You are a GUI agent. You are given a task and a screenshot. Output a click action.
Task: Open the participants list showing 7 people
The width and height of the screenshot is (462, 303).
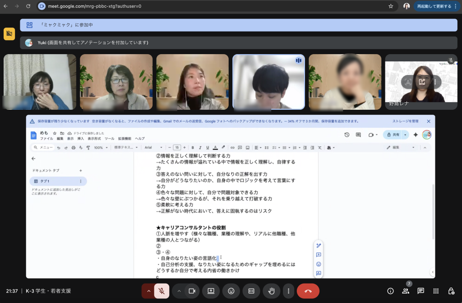coord(406,291)
